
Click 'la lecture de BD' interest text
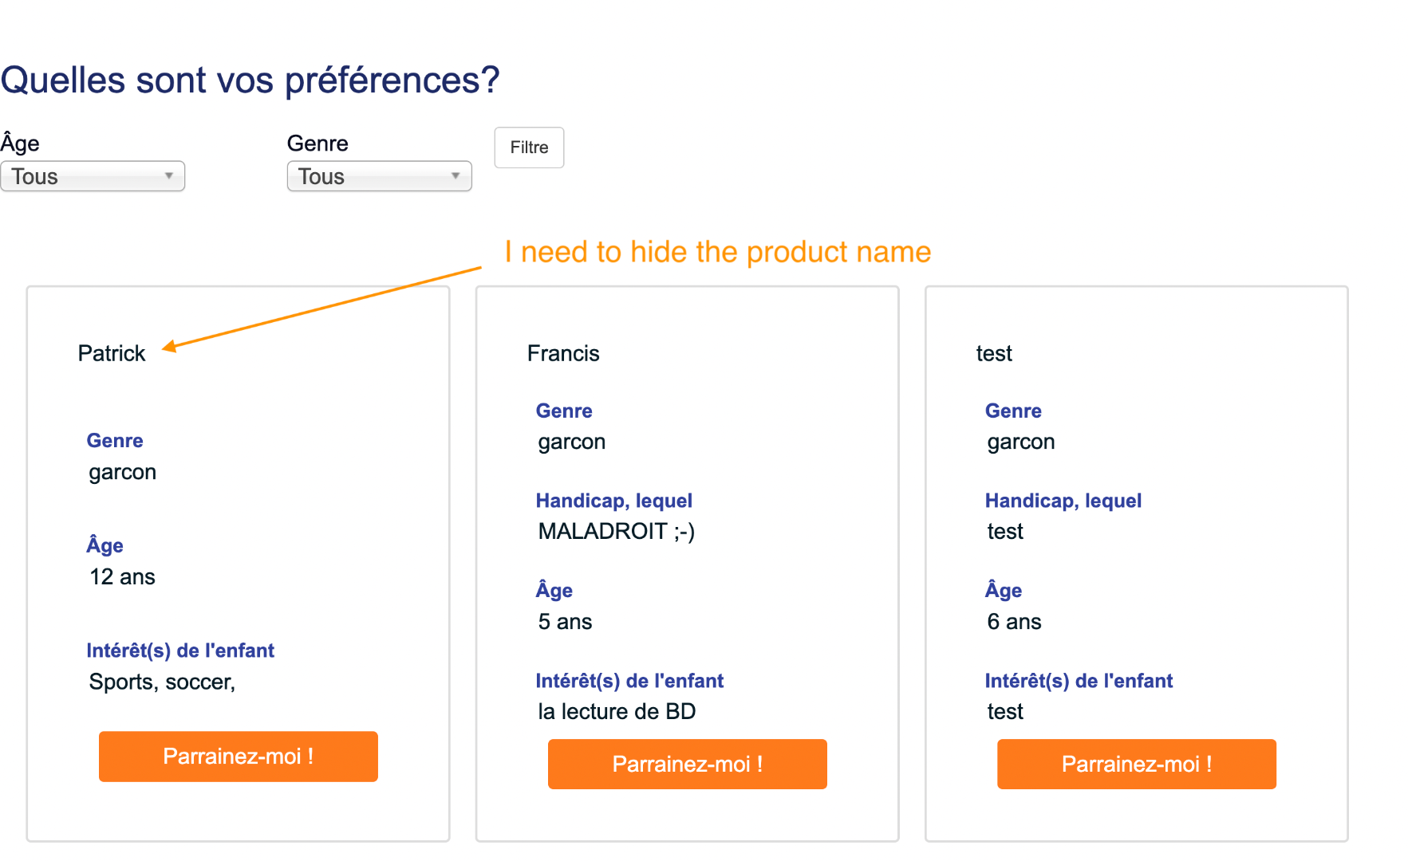click(617, 711)
